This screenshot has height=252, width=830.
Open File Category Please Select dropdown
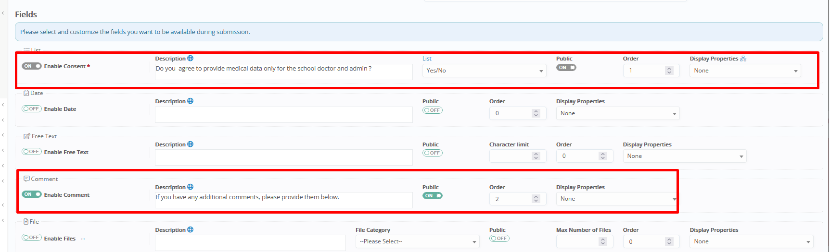418,241
